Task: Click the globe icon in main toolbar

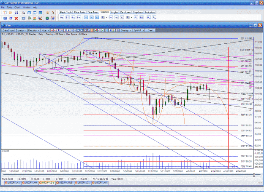Action: coord(47,18)
